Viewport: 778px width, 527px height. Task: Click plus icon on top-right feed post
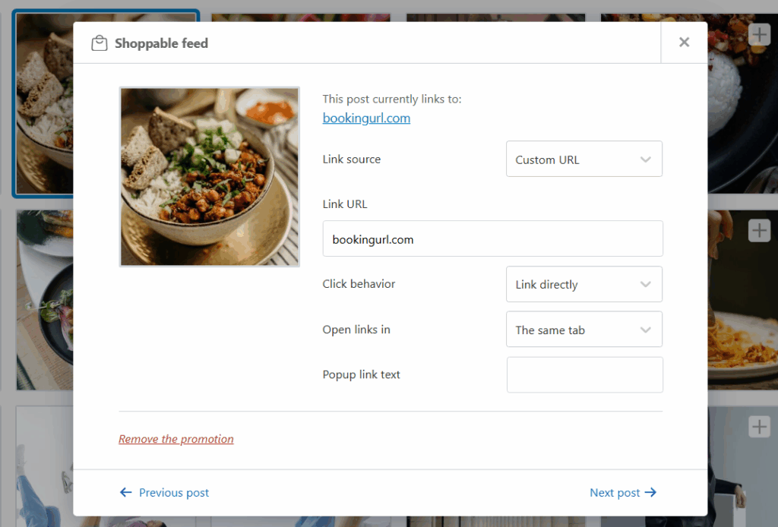coord(759,34)
